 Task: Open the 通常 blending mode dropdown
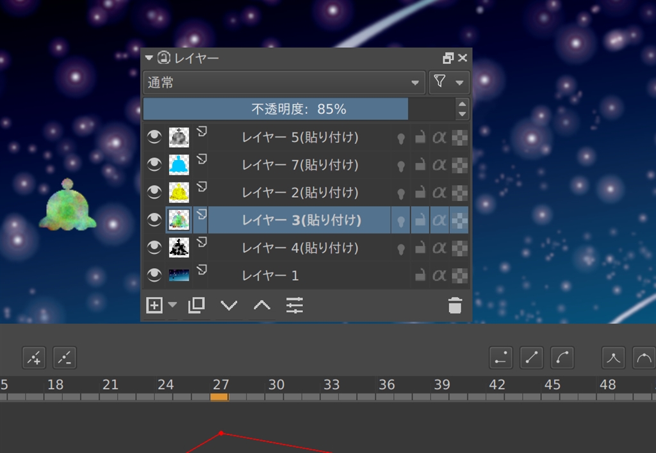[284, 83]
